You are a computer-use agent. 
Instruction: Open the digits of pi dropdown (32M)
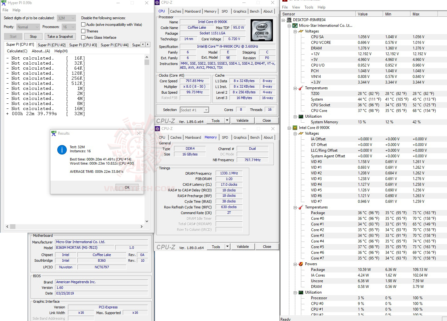click(66, 18)
